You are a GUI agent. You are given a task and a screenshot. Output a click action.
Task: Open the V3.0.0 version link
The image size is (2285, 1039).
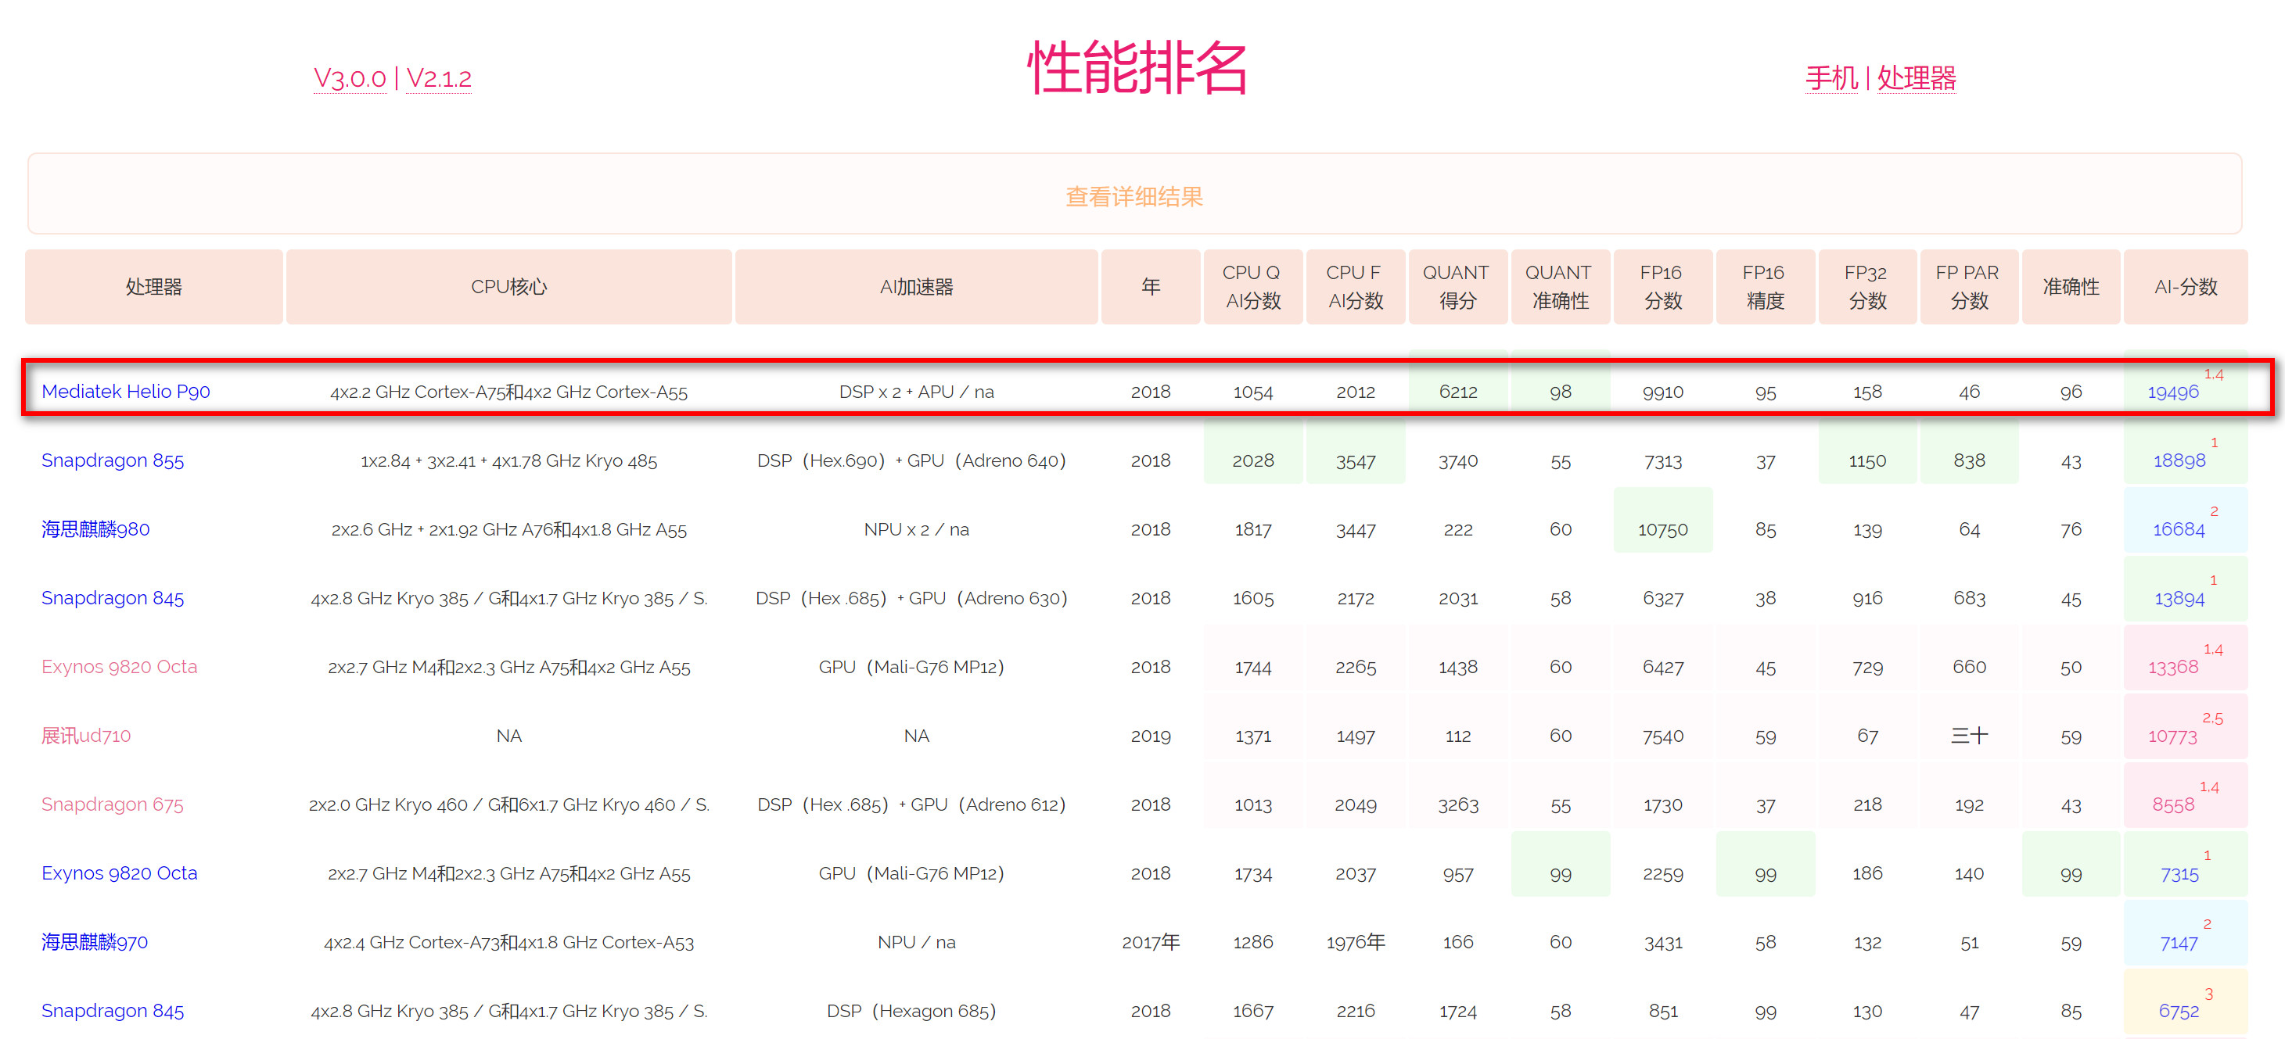[x=350, y=78]
